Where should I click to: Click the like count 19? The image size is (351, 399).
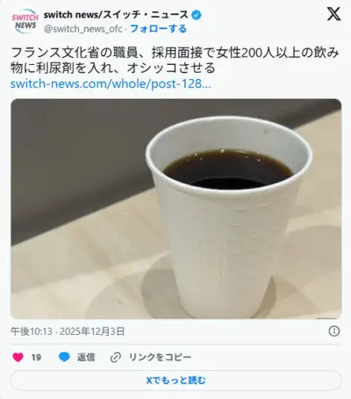[x=36, y=357]
